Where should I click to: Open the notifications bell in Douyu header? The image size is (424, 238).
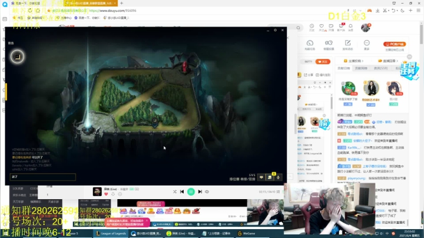[x=351, y=27]
